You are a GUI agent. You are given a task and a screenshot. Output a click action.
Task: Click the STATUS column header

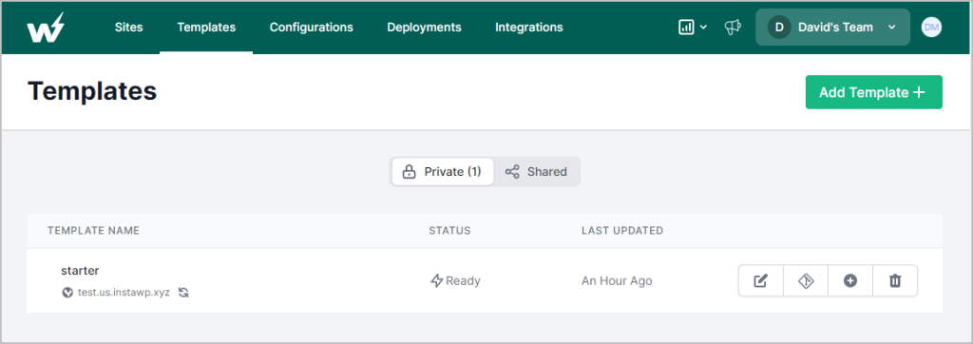coord(449,230)
